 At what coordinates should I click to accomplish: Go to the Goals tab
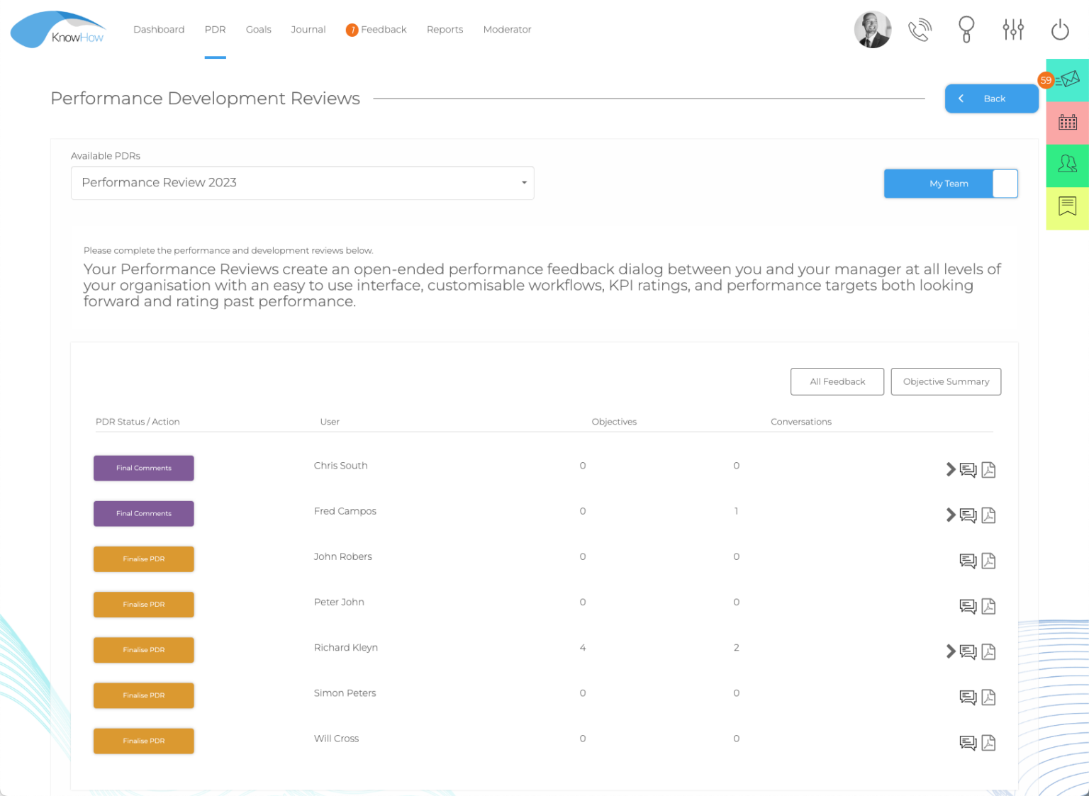tap(258, 30)
